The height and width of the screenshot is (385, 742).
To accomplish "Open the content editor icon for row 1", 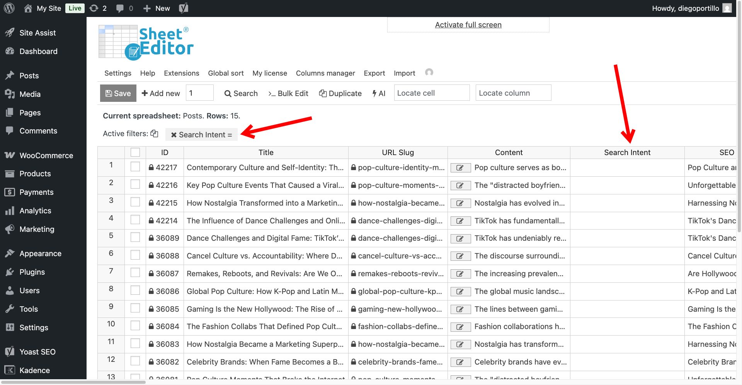I will coord(460,168).
